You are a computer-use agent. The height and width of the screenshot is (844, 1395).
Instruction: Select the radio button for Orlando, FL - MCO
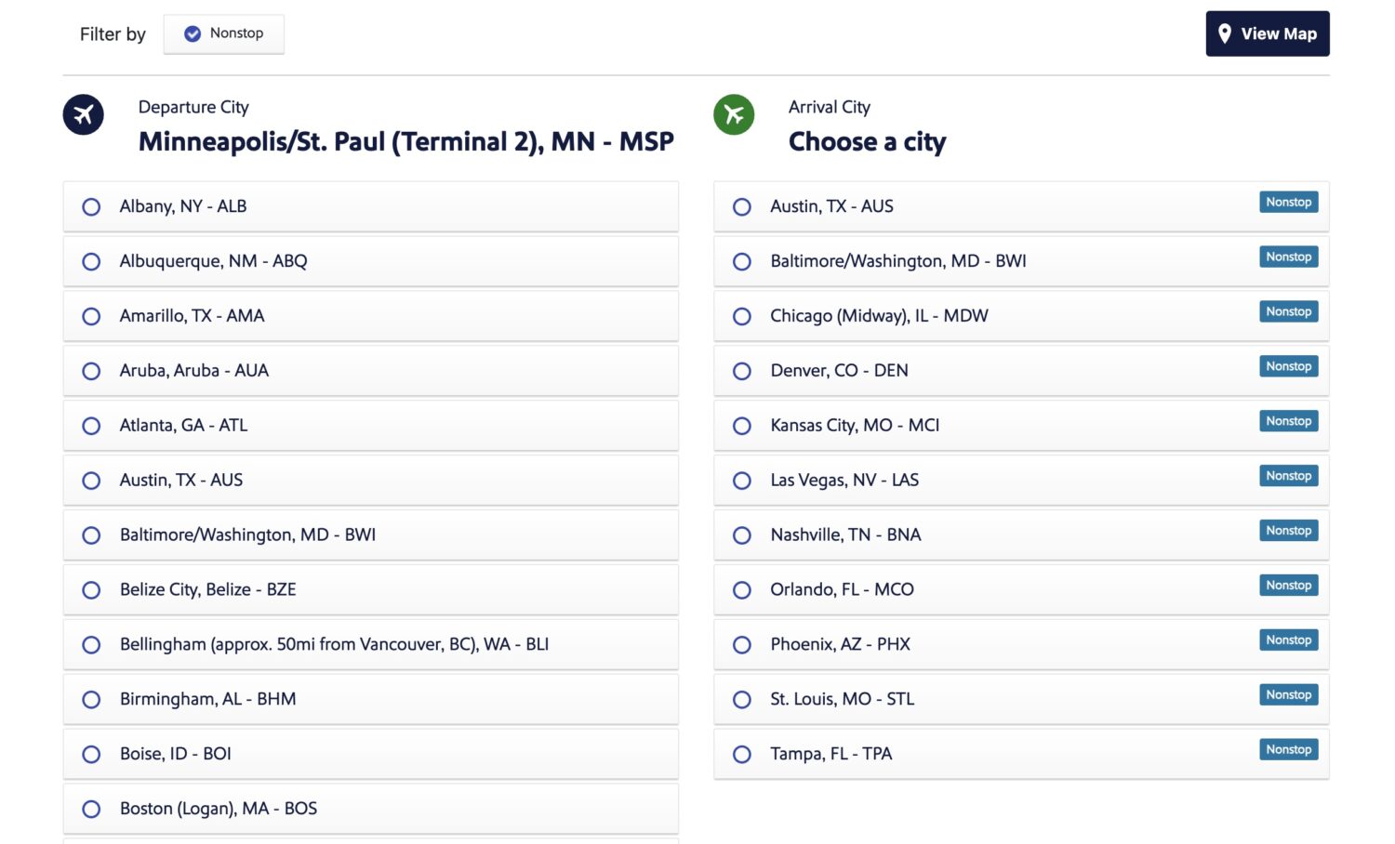742,589
